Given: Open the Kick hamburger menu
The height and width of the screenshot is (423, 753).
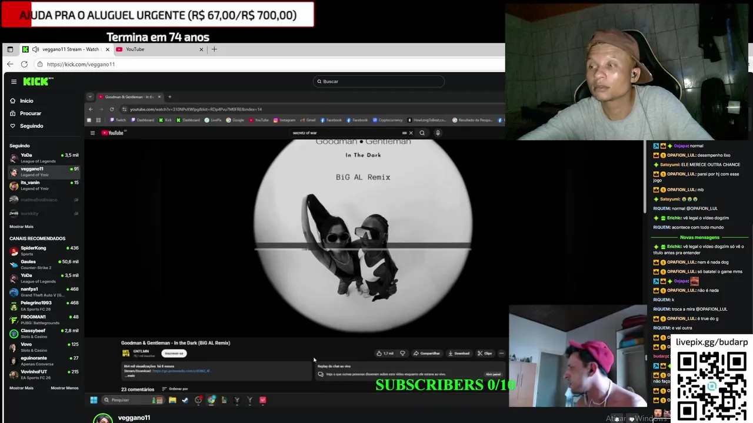Looking at the screenshot, I should tap(14, 82).
